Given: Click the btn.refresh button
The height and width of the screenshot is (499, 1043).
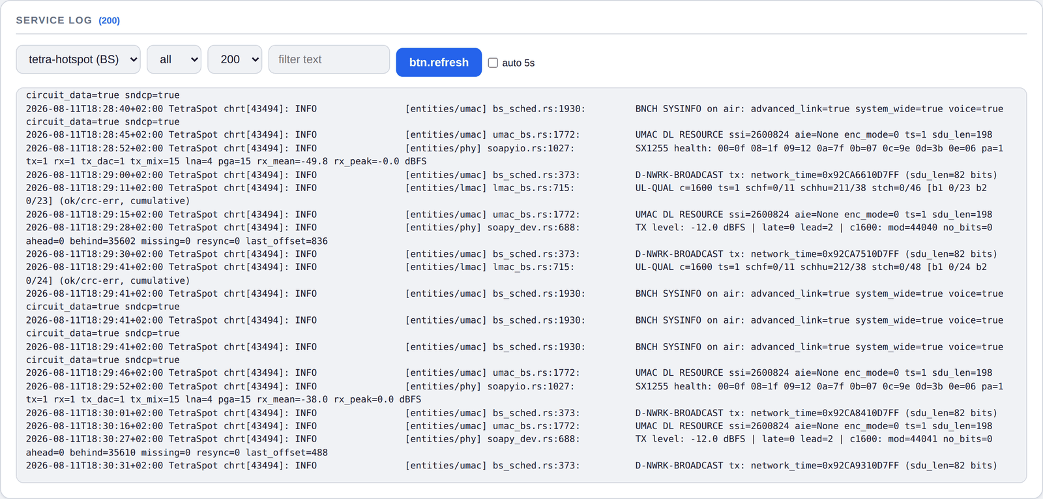Looking at the screenshot, I should click(x=439, y=62).
